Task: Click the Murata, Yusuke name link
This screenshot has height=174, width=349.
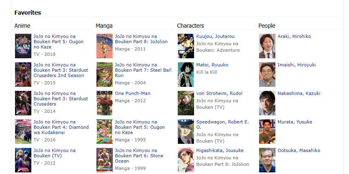Action: pyautogui.click(x=295, y=122)
